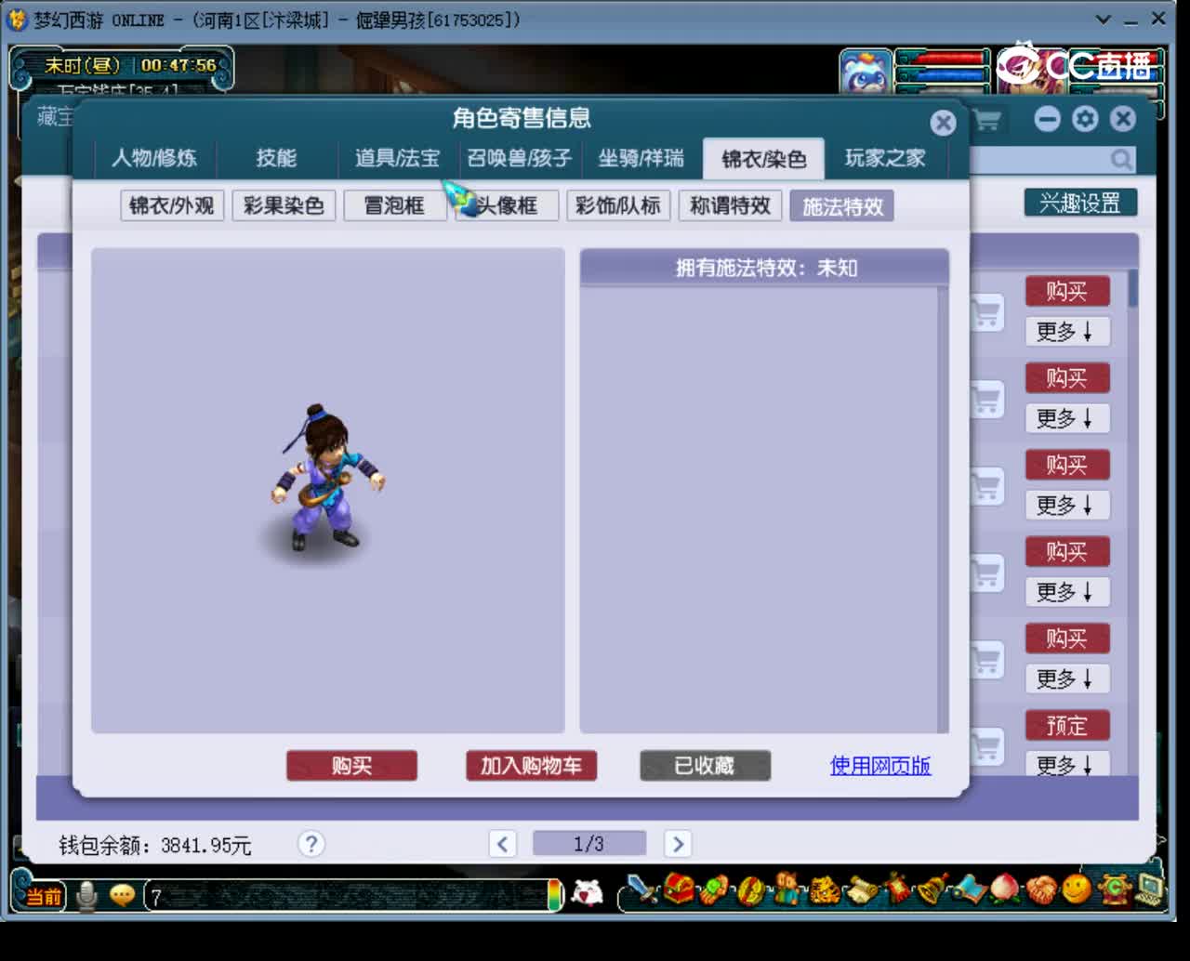
Task: Open the 道具/法宝 tab
Action: (397, 158)
